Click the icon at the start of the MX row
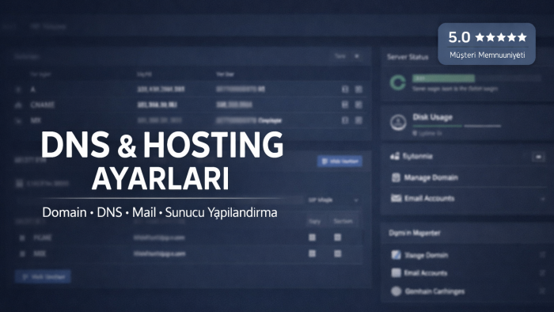The image size is (554, 312). [x=18, y=121]
